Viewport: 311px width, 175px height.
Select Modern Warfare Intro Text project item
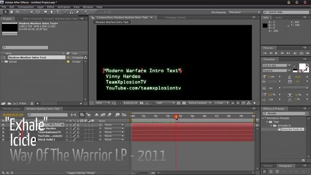[x=27, y=57]
